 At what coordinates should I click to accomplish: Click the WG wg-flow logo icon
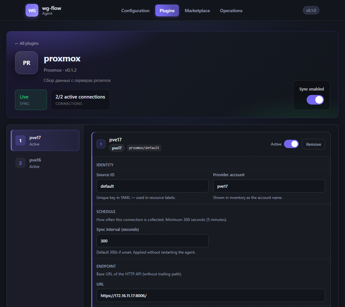[32, 10]
